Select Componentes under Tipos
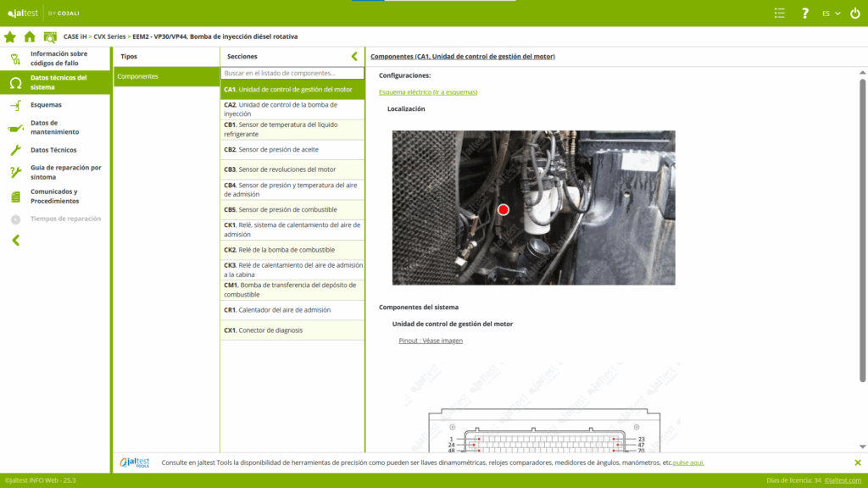 point(166,76)
